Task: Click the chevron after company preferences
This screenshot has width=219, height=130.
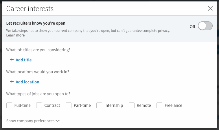Action: [x=58, y=121]
